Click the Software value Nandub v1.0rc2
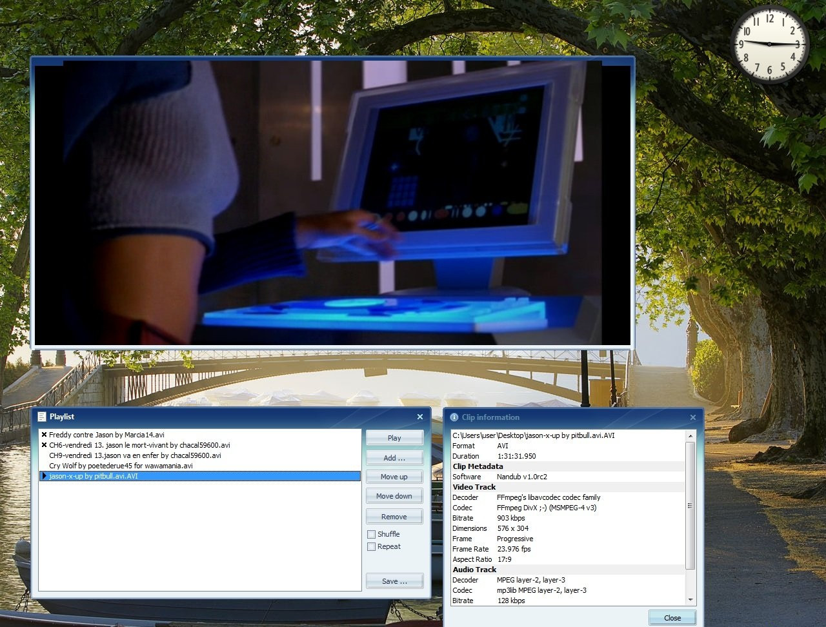826x627 pixels. click(x=522, y=477)
